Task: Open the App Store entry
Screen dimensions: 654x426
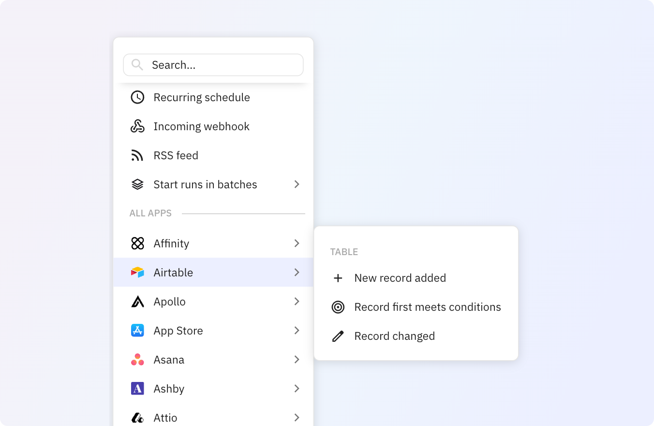Action: click(213, 331)
